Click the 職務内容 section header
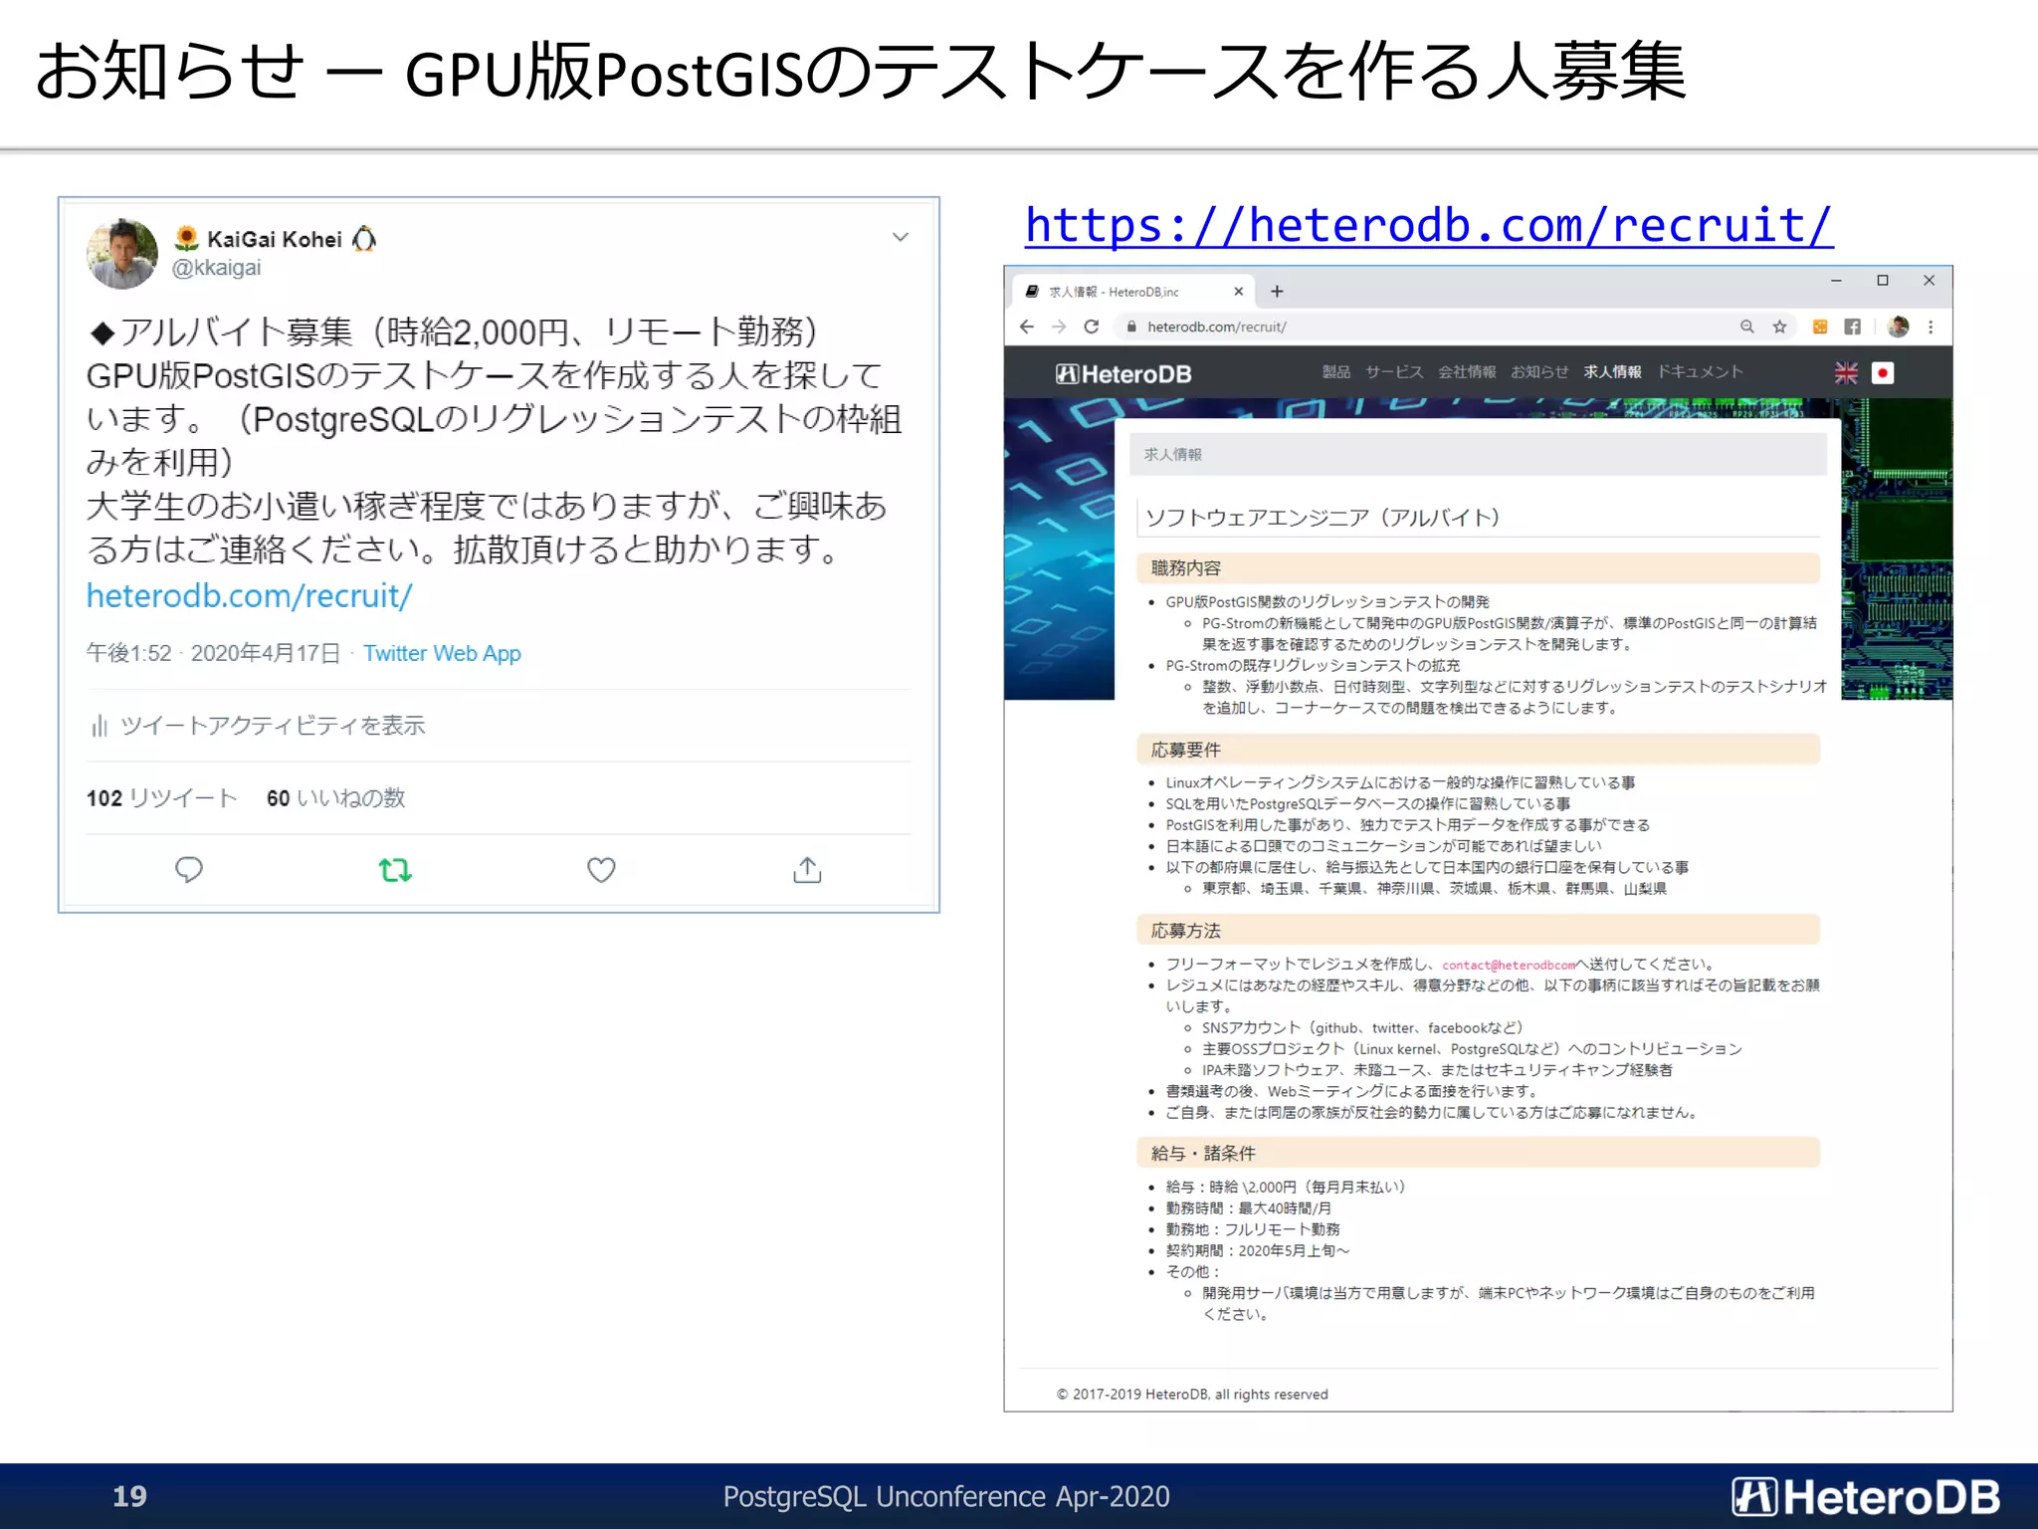 click(1479, 568)
